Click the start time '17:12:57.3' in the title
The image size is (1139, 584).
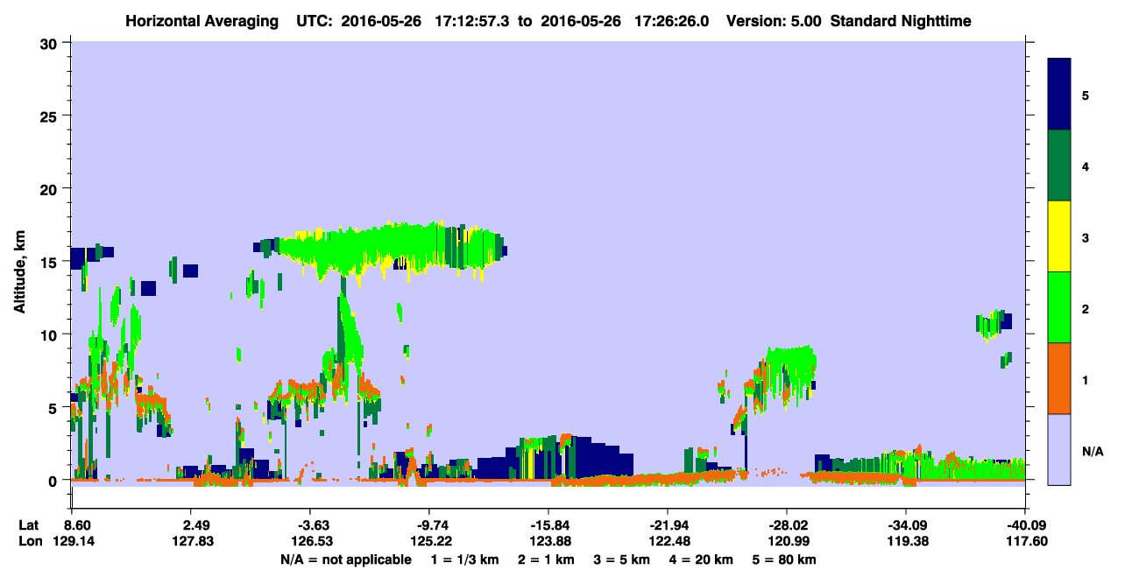471,20
